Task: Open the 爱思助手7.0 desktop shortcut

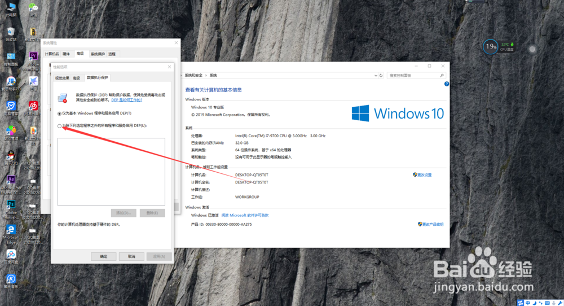Action: pos(11,84)
